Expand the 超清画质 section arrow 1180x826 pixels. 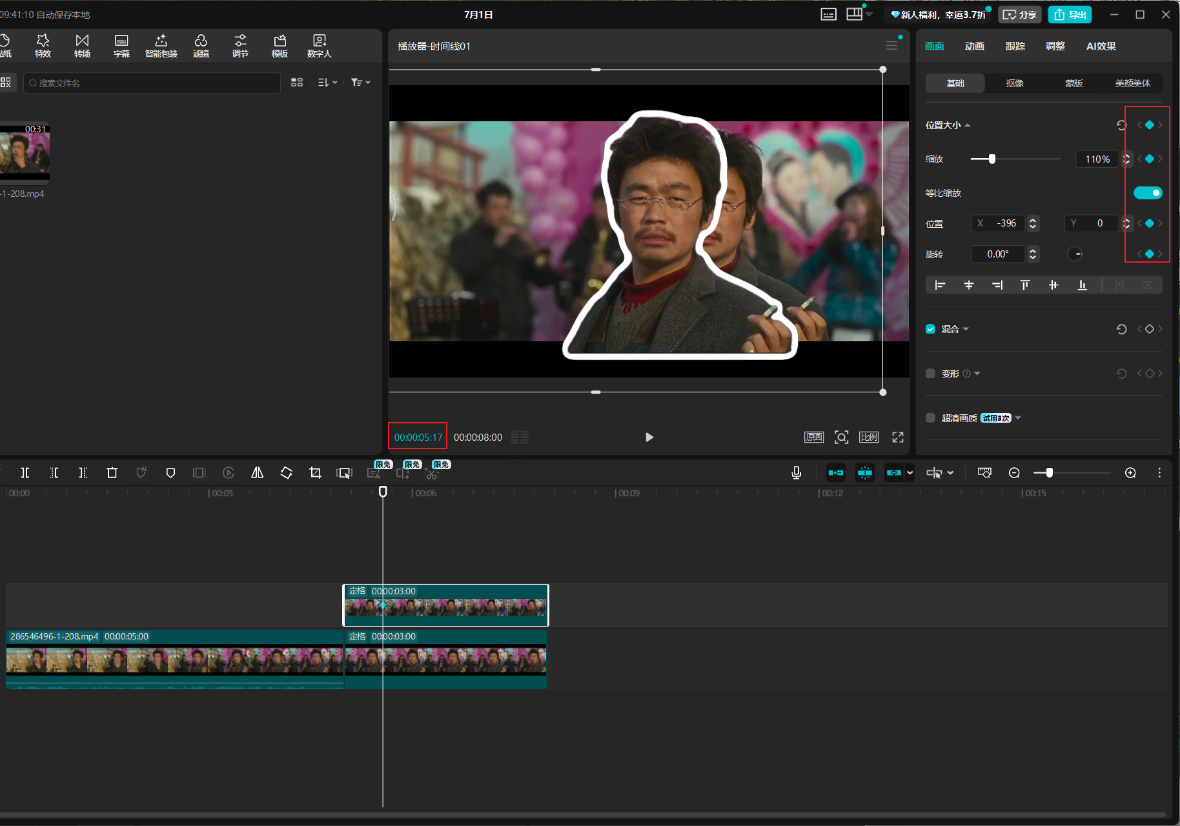[1018, 418]
